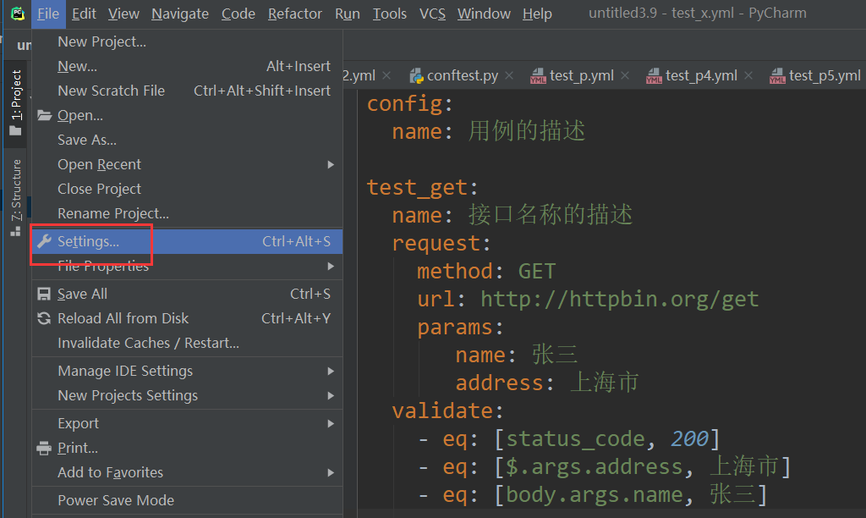Viewport: 866px width, 518px height.
Task: Click the PyCharm application logo icon
Action: [x=18, y=14]
